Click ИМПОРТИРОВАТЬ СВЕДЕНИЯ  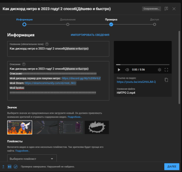90,35
